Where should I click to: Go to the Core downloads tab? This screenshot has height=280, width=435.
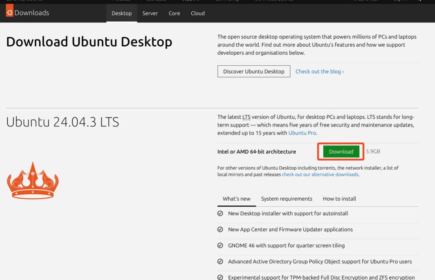[174, 13]
